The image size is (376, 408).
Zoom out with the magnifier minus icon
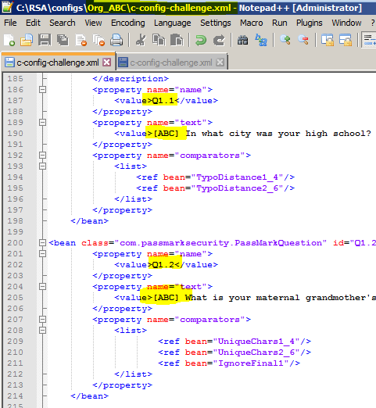pos(303,41)
